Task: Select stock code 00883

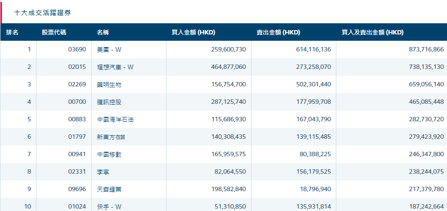Action: (x=77, y=119)
